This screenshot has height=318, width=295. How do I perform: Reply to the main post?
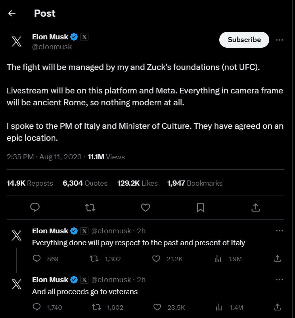35,207
